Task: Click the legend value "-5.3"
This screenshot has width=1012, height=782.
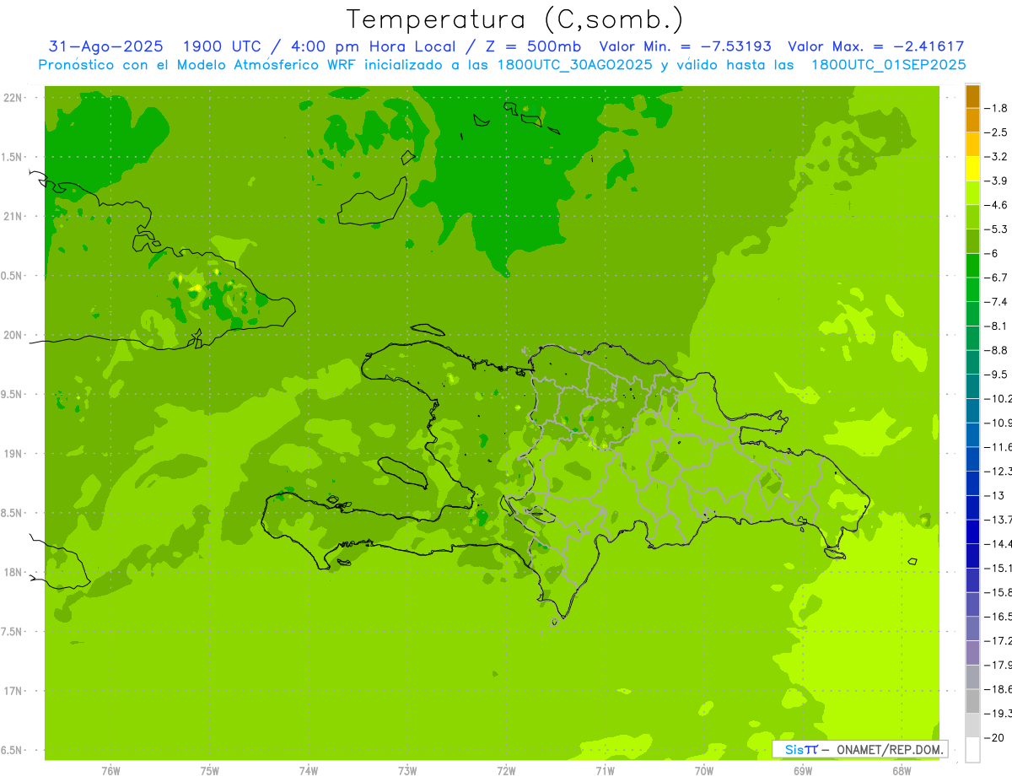Action: [x=997, y=229]
